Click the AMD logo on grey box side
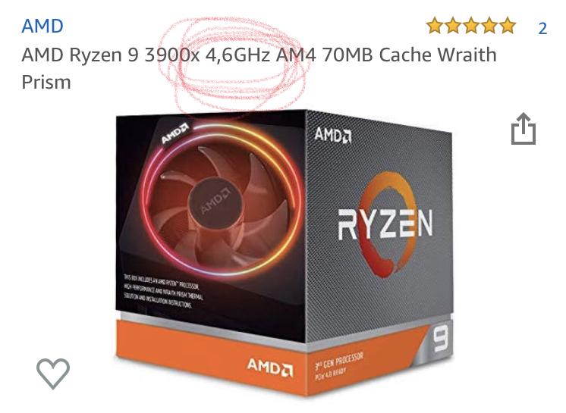Screen dimensions: 566x413 (x=333, y=135)
